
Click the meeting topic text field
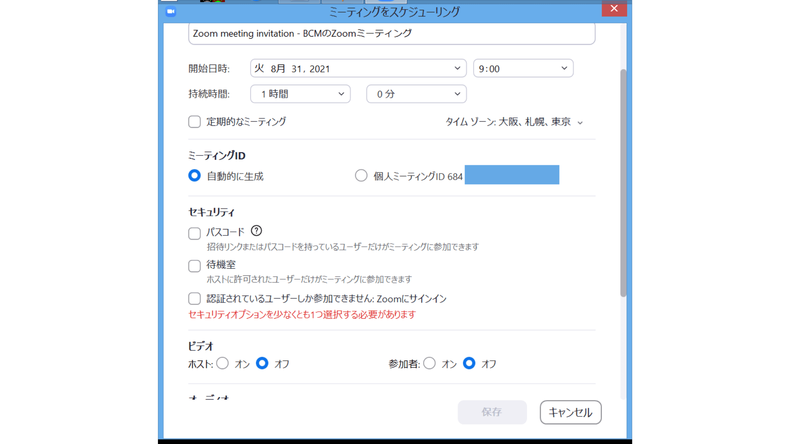click(x=391, y=33)
